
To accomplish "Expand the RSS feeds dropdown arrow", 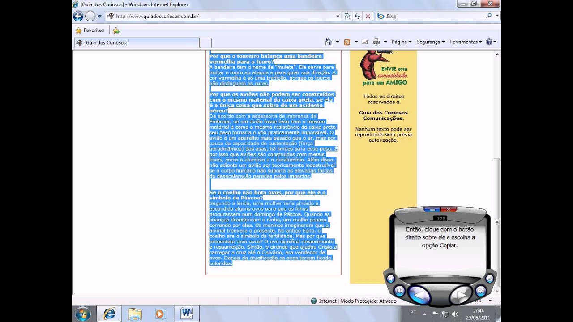I will pyautogui.click(x=356, y=42).
